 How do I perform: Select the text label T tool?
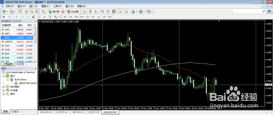pyautogui.click(x=50, y=17)
